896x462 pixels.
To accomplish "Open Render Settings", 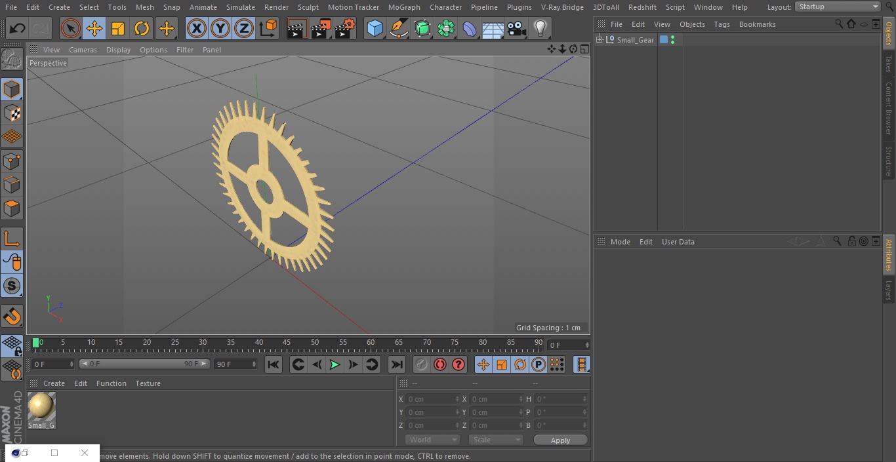I will pyautogui.click(x=345, y=29).
